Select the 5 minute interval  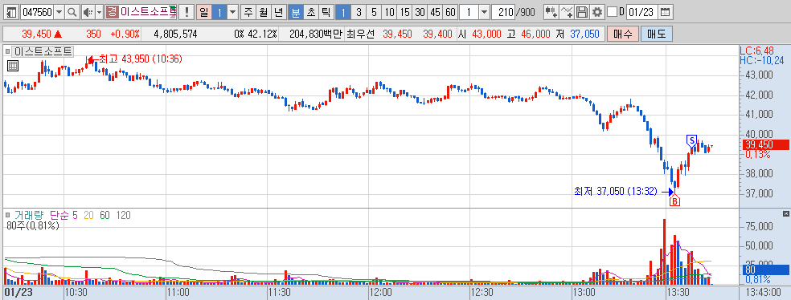(374, 11)
